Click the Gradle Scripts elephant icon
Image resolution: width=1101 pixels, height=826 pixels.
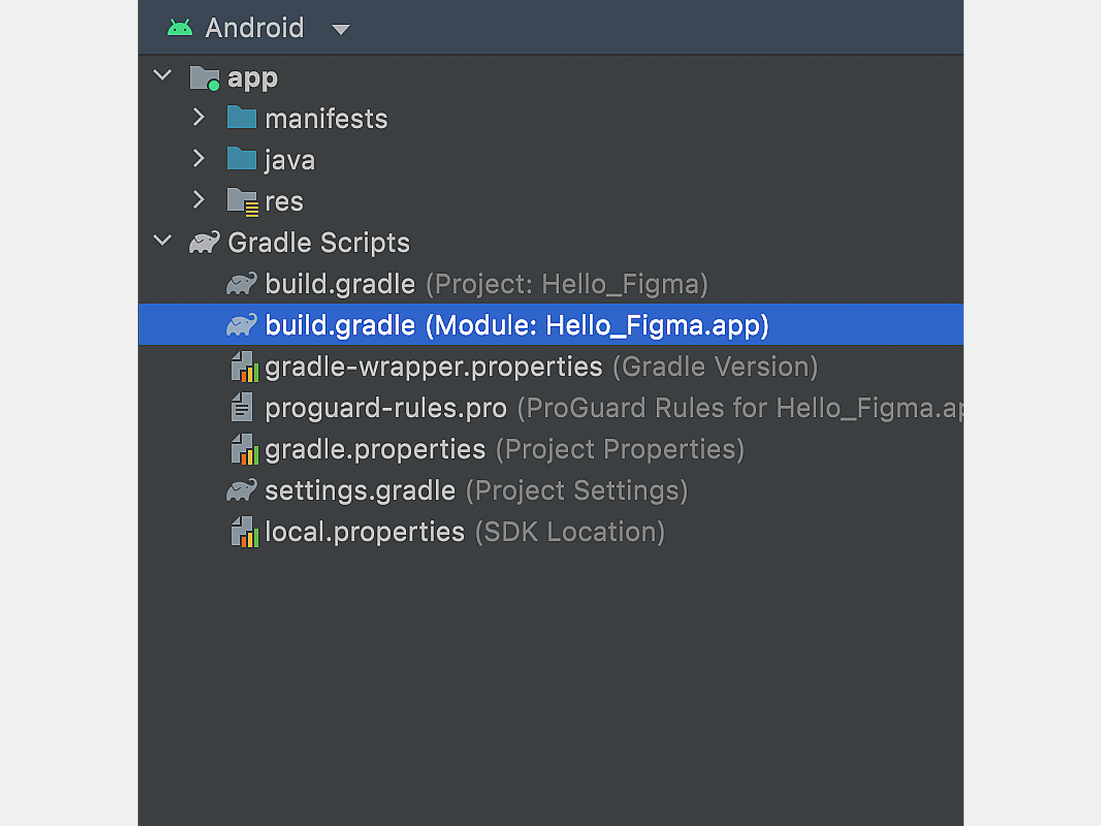[x=204, y=242]
